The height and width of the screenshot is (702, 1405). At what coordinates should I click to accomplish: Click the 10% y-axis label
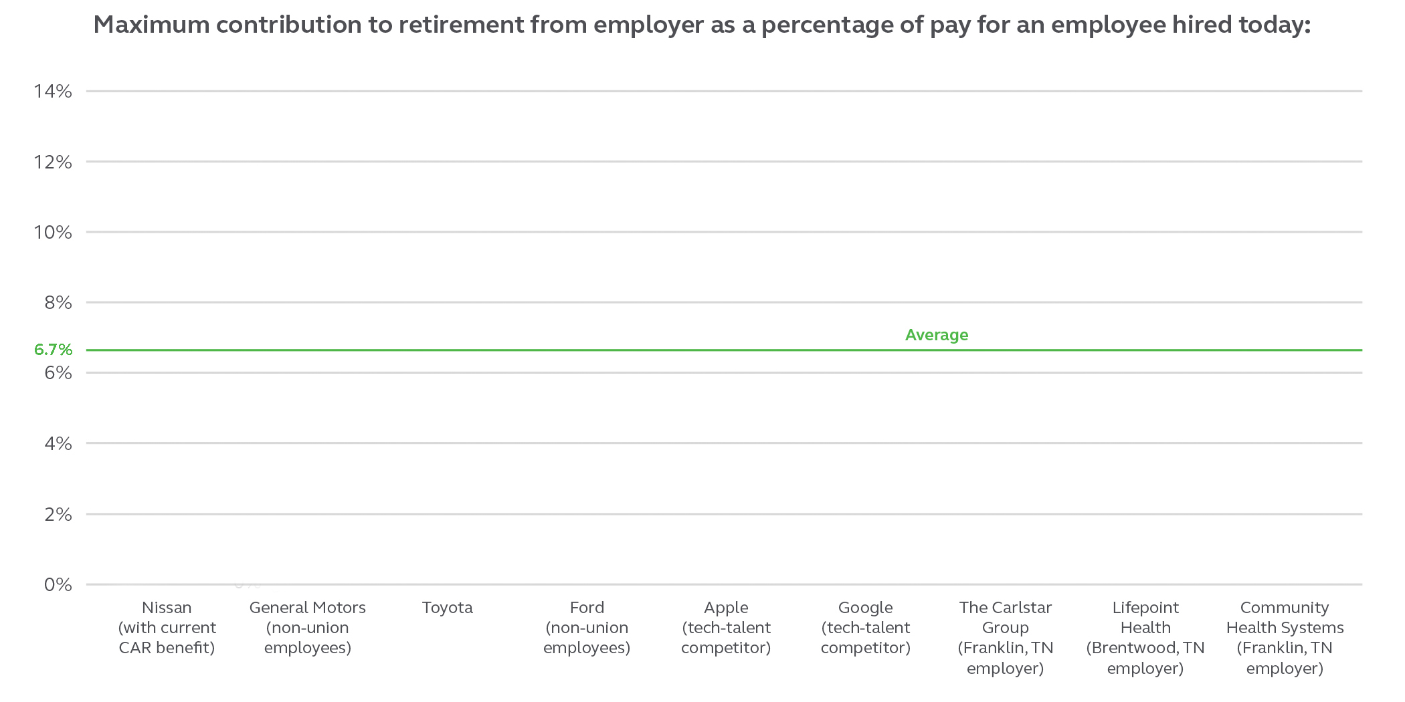point(53,232)
